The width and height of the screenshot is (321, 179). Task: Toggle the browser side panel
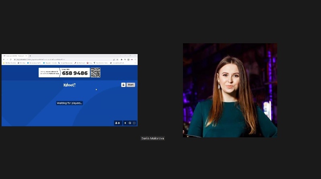(128, 59)
